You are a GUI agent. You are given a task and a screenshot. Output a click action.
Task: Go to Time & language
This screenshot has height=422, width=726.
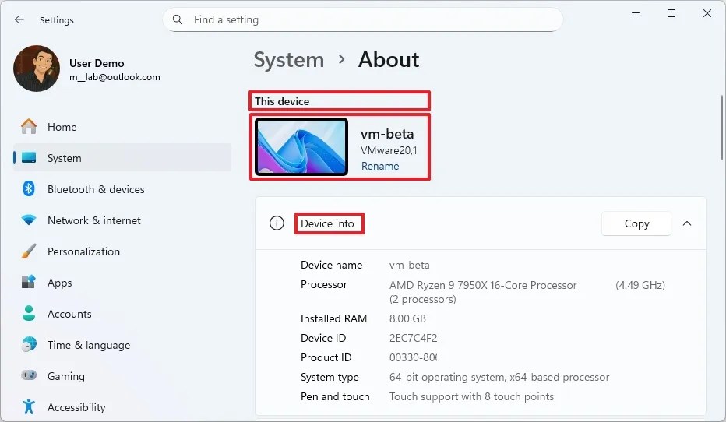[x=122, y=345]
